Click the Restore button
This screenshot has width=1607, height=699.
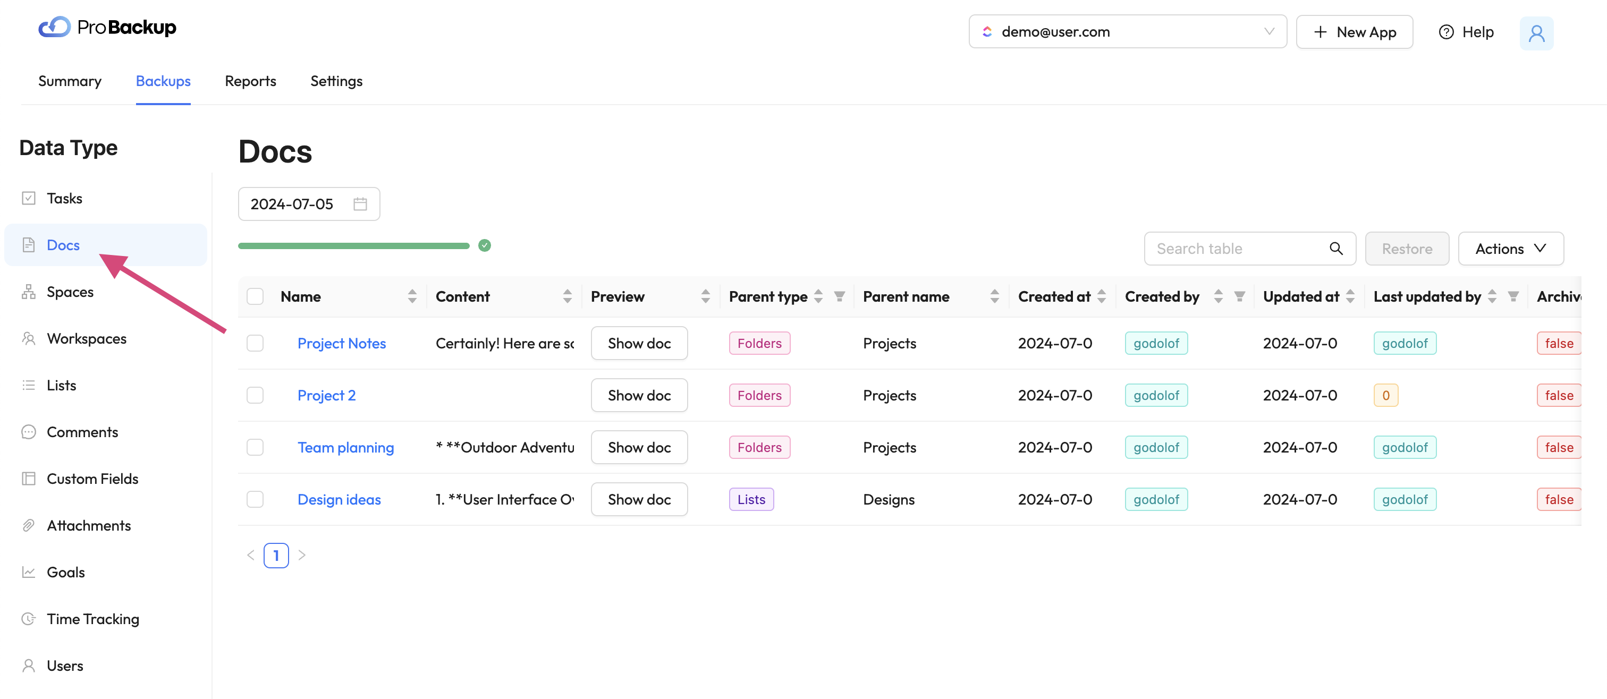1407,249
